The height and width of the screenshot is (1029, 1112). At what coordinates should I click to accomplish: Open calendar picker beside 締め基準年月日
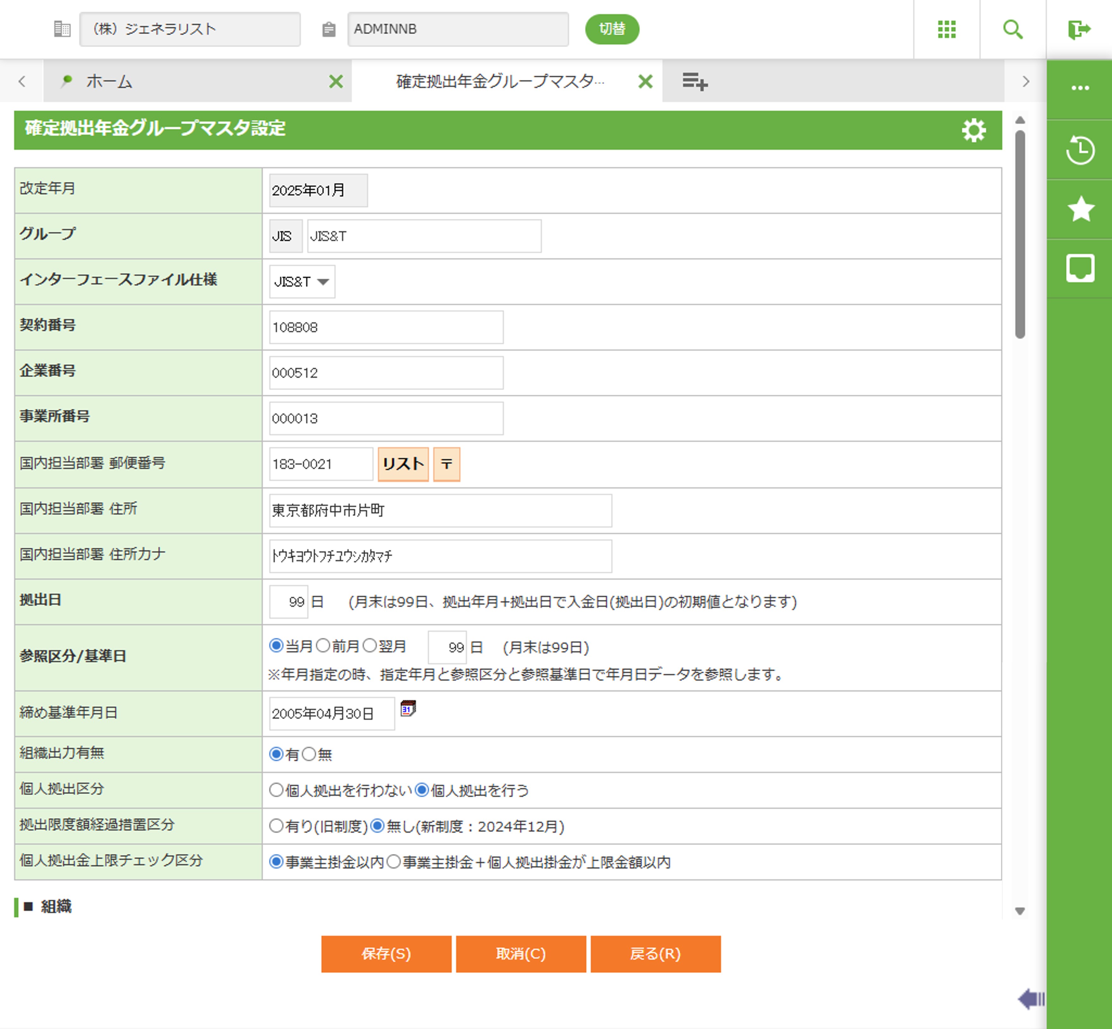pos(408,709)
